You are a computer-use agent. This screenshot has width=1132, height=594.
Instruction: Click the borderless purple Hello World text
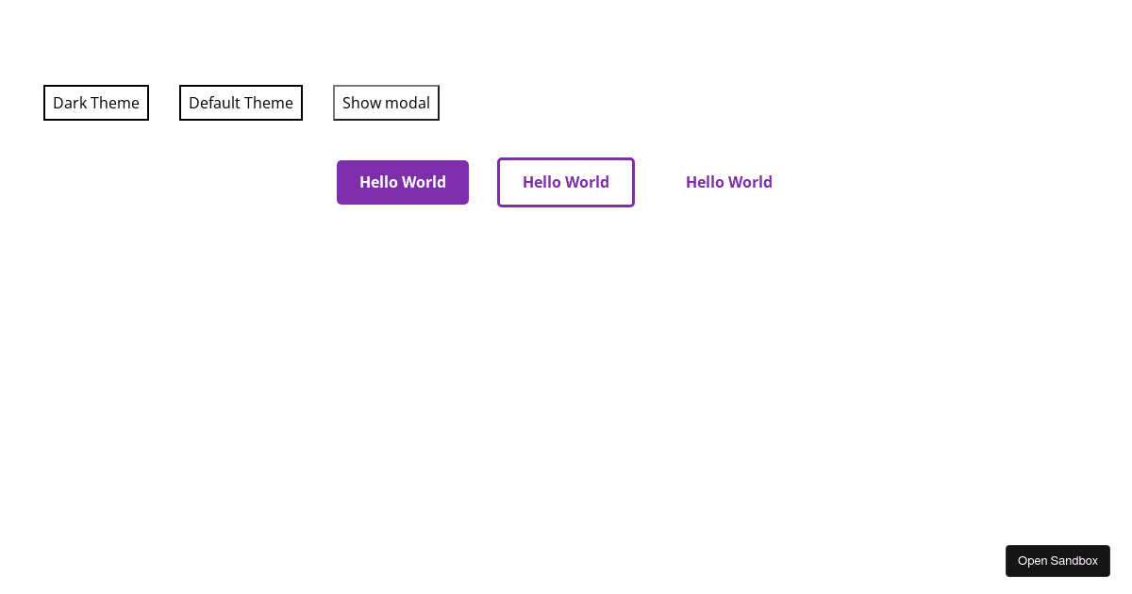(728, 182)
